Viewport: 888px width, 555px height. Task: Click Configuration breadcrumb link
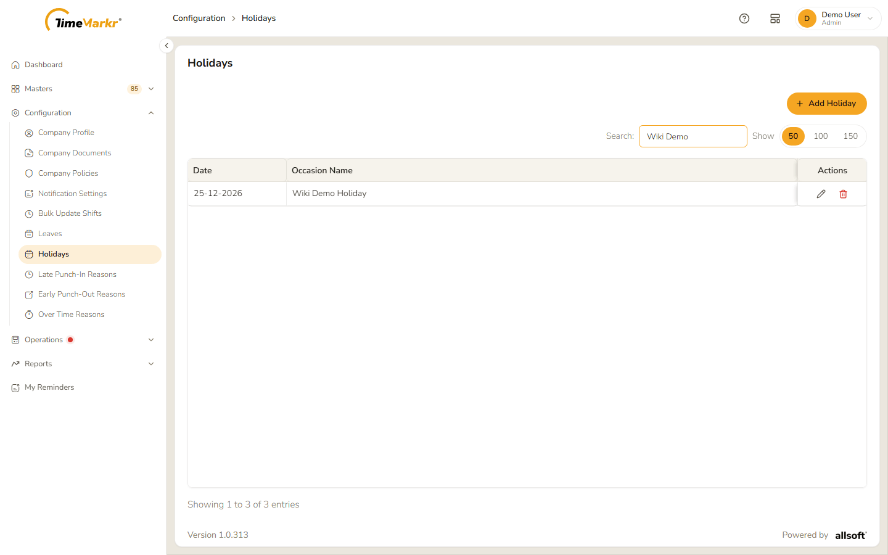point(199,18)
